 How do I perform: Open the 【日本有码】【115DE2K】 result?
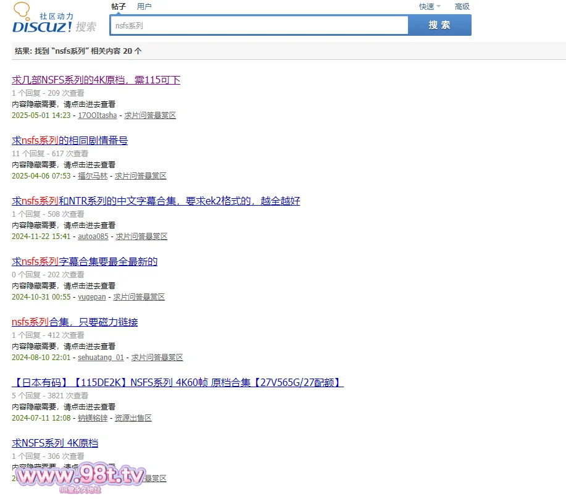[177, 383]
